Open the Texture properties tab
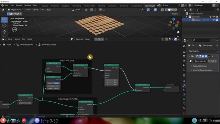 coord(184,114)
